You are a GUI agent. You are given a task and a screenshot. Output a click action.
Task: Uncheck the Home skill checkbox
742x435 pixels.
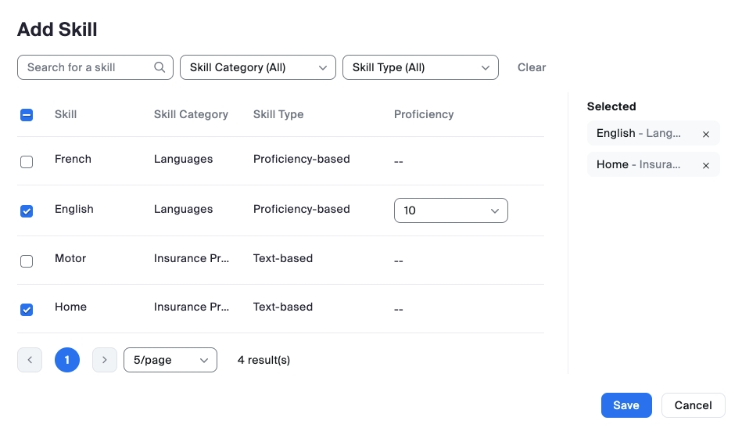[27, 310]
